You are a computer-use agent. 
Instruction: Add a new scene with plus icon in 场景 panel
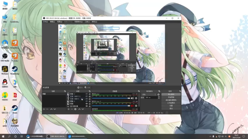click(44, 109)
